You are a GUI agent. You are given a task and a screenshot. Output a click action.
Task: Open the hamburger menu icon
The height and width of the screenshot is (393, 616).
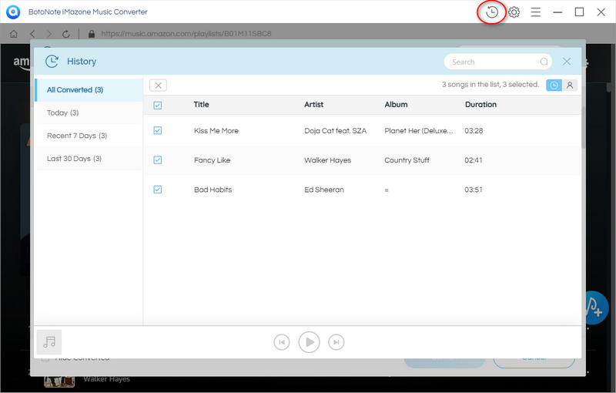(x=535, y=12)
